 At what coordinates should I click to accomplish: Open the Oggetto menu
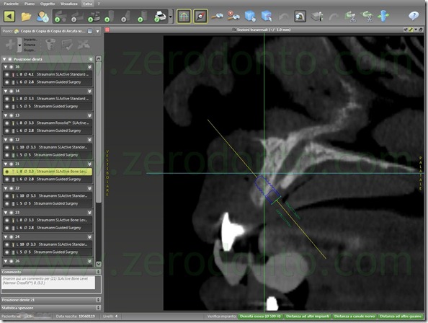coord(48,4)
